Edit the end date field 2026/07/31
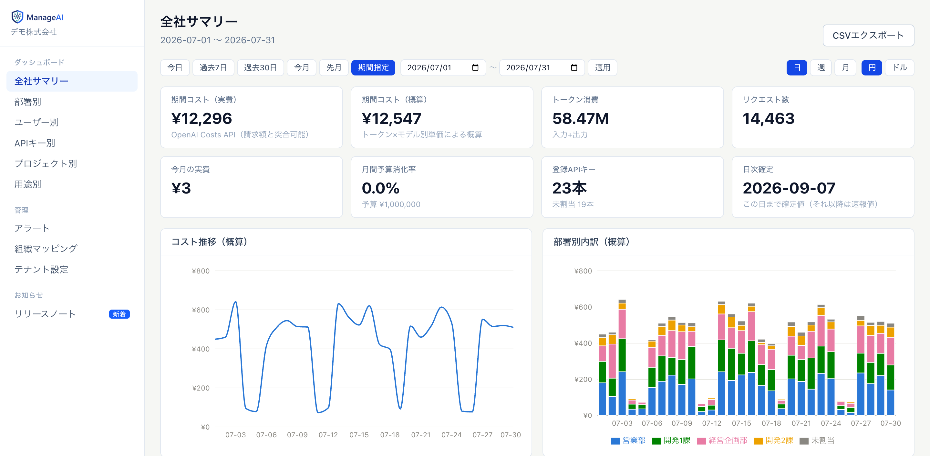 point(542,67)
